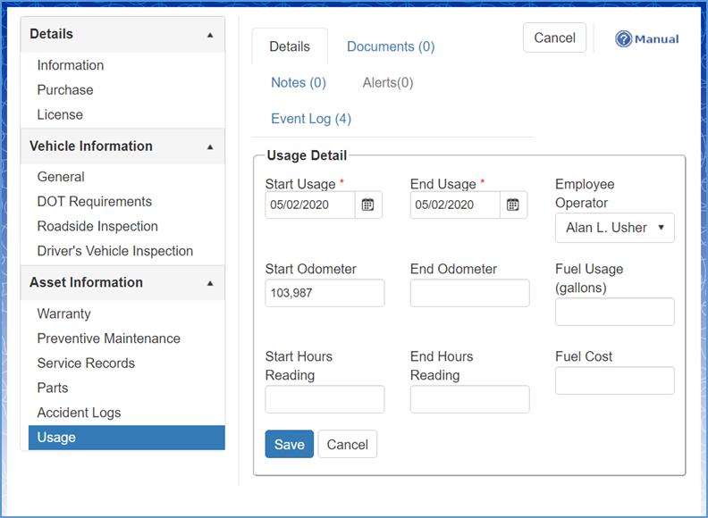Viewport: 708px width, 518px height.
Task: Open the Event Log (4) tab
Action: [311, 119]
